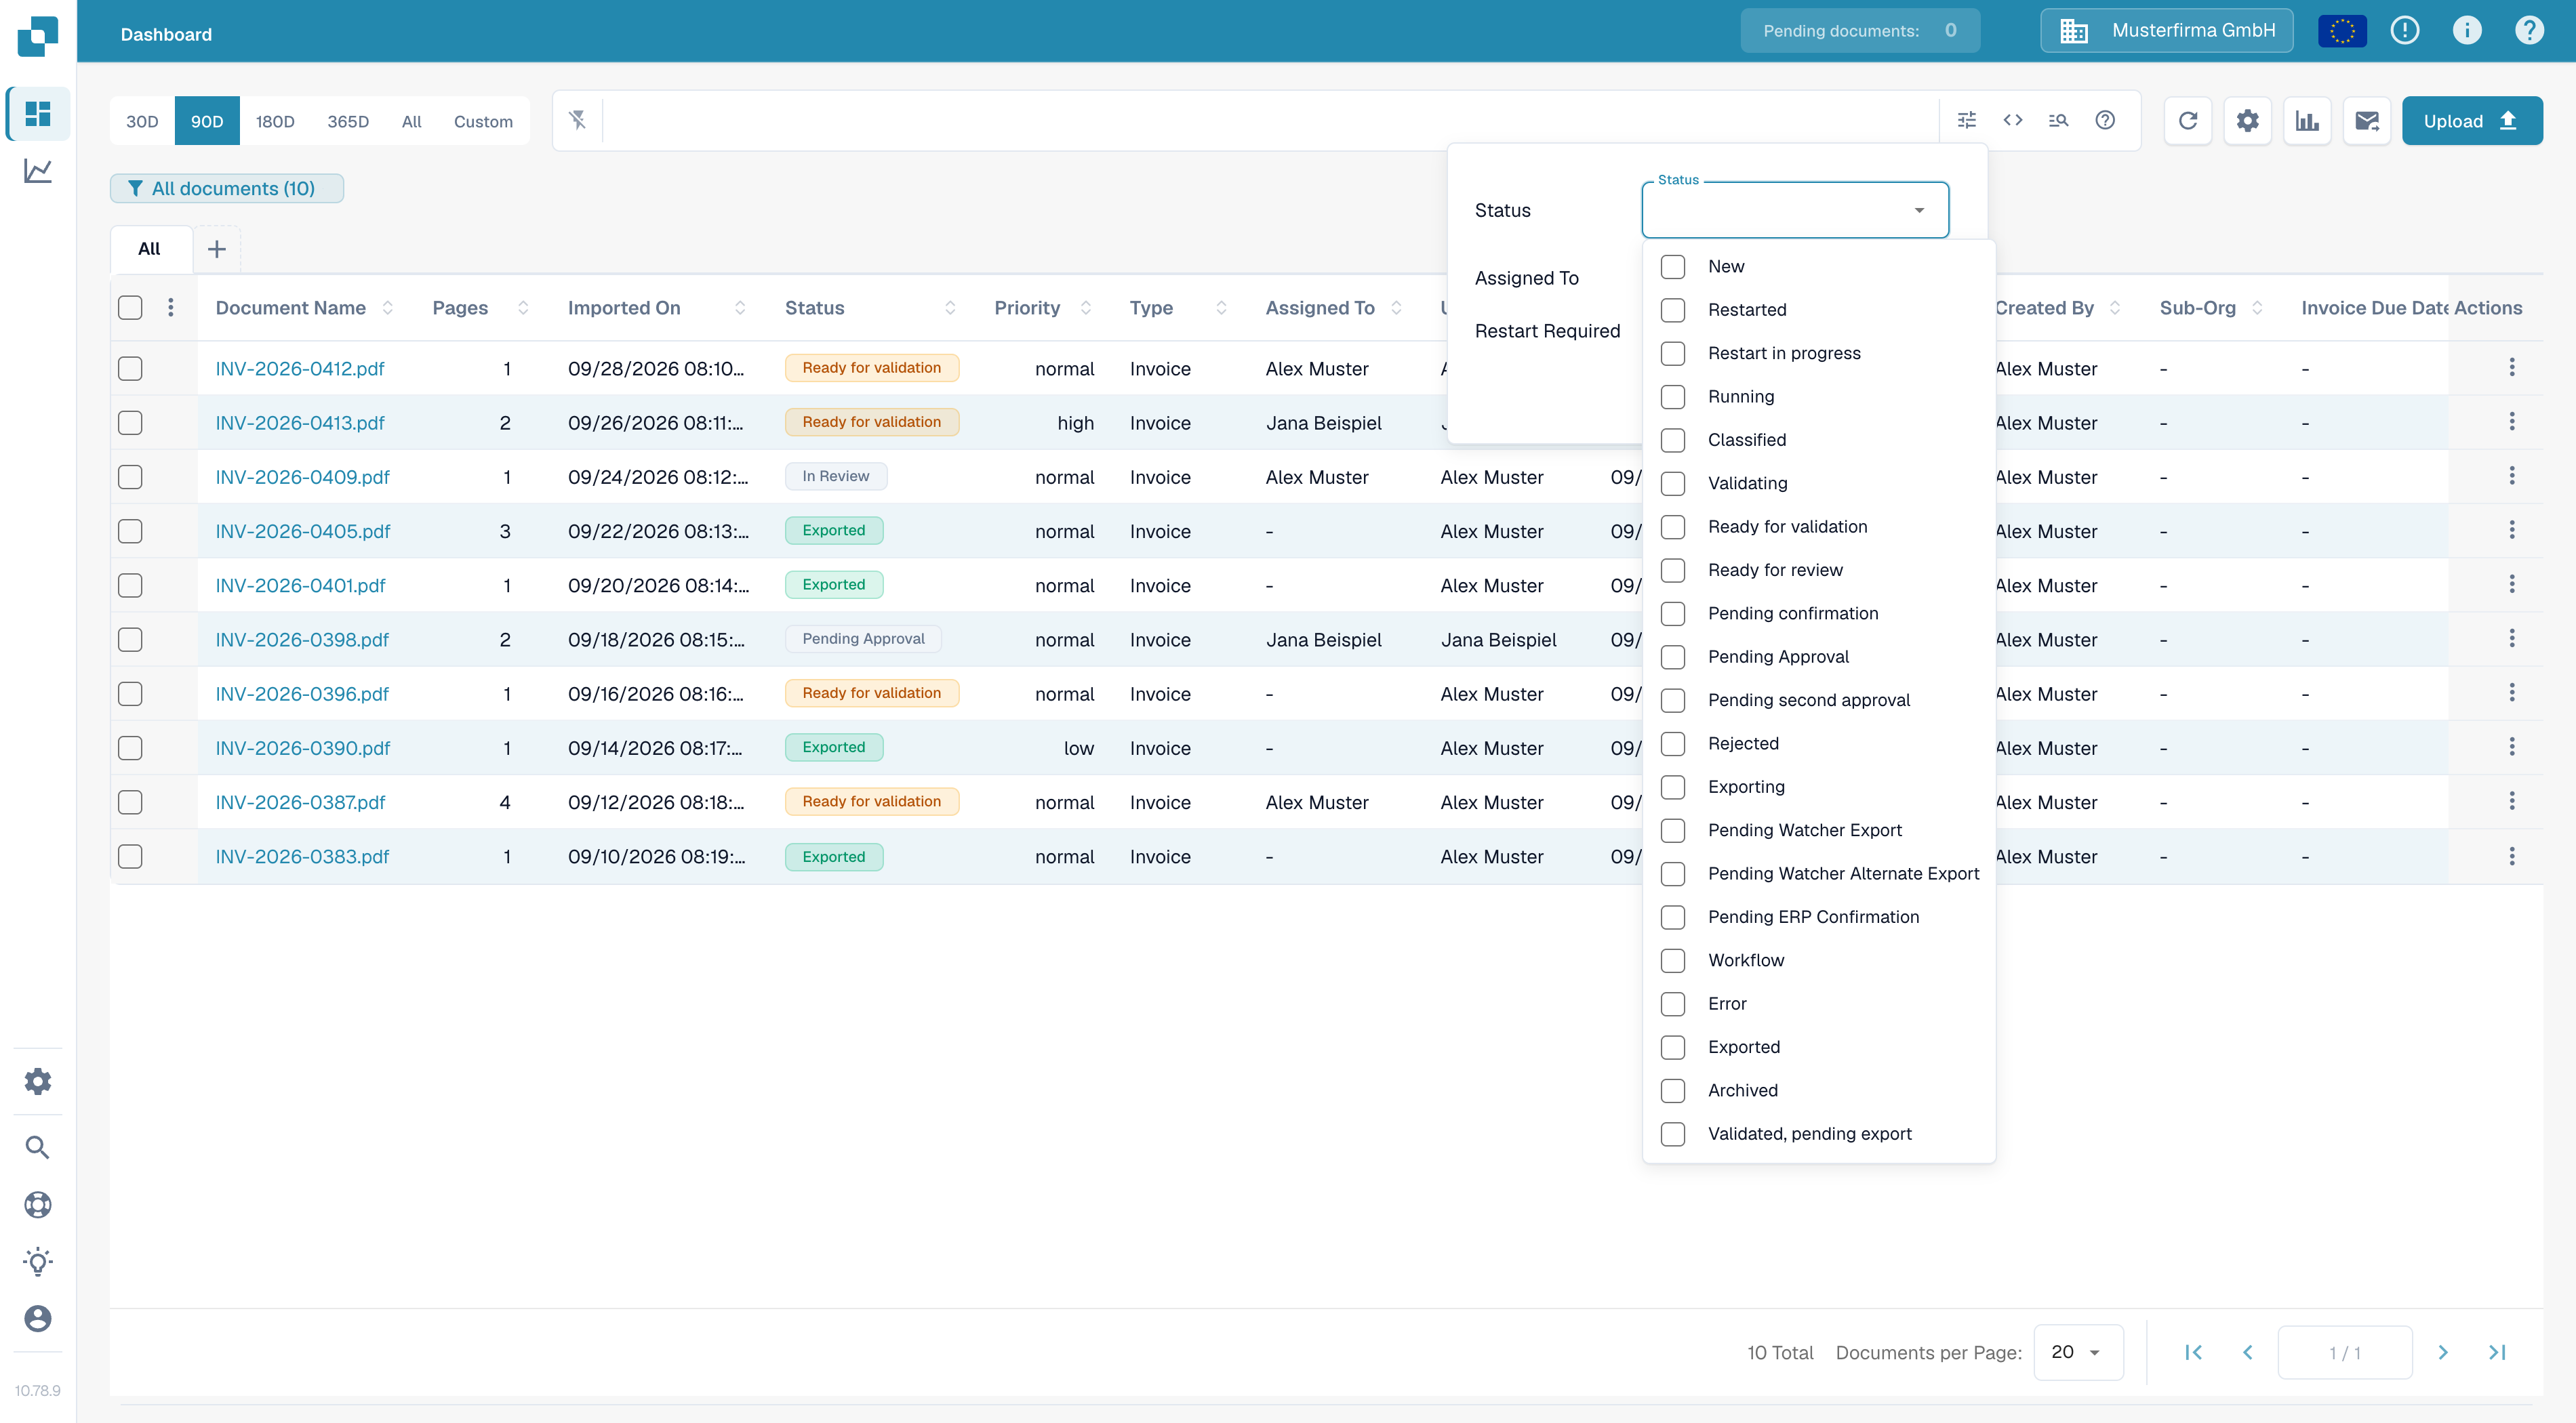
Task: Click the email import envelope icon
Action: [2367, 121]
